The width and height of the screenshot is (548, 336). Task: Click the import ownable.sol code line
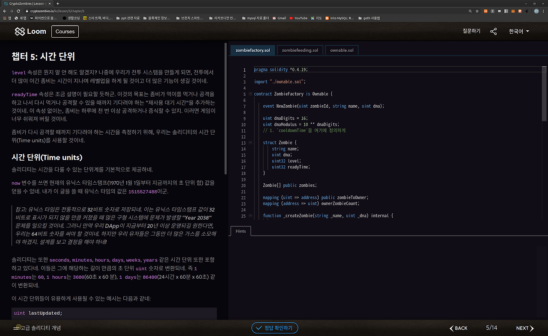coord(280,82)
